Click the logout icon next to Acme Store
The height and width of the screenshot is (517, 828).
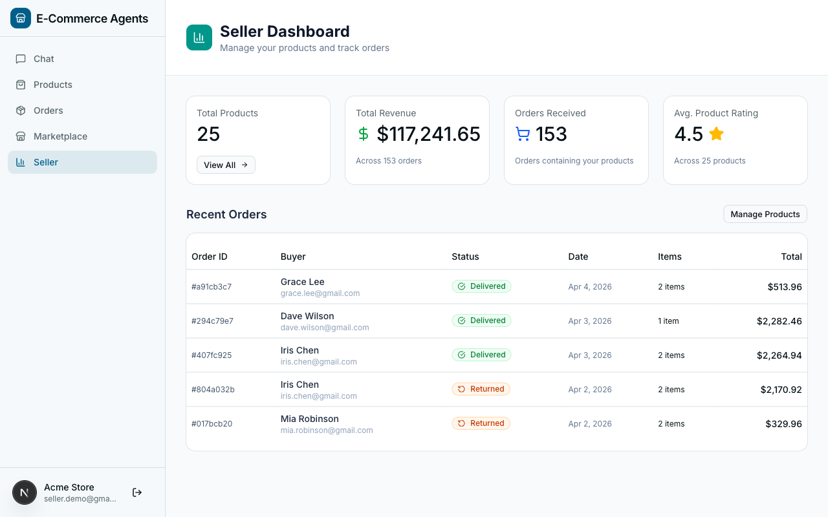(x=137, y=492)
